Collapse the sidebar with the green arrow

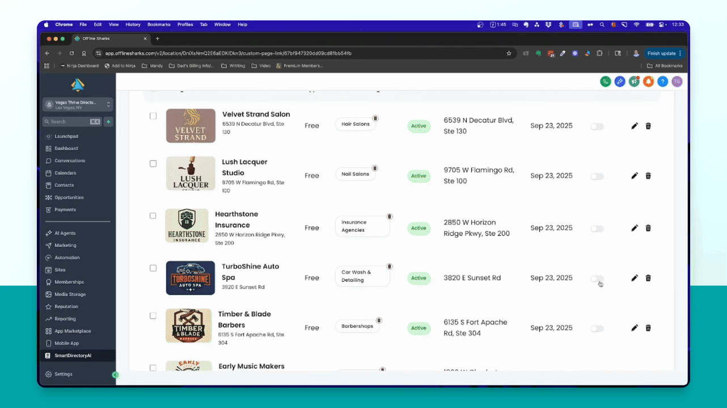pos(115,375)
